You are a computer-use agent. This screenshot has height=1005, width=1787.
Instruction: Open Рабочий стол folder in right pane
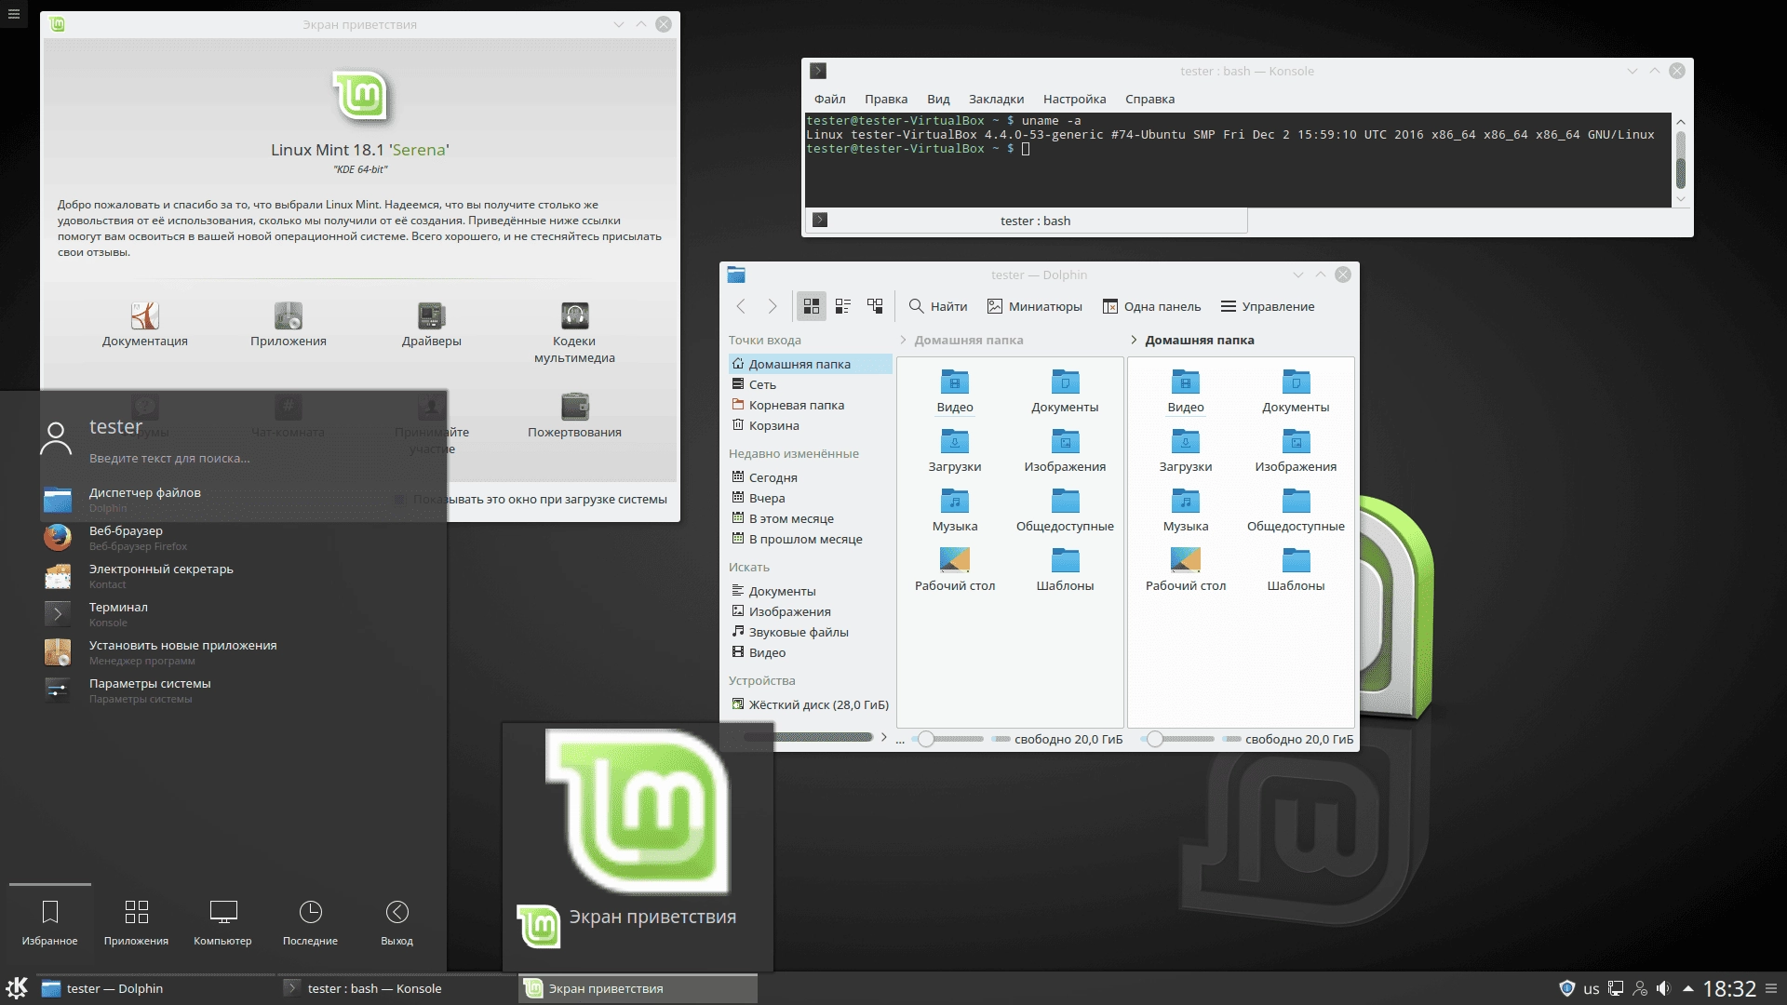1186,569
